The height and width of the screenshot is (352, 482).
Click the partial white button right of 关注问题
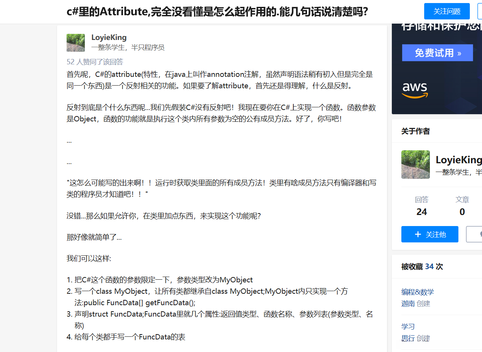480,11
